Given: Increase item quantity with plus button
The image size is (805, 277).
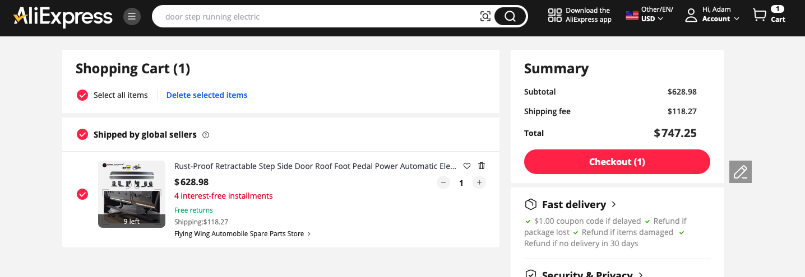Looking at the screenshot, I should coord(479,182).
